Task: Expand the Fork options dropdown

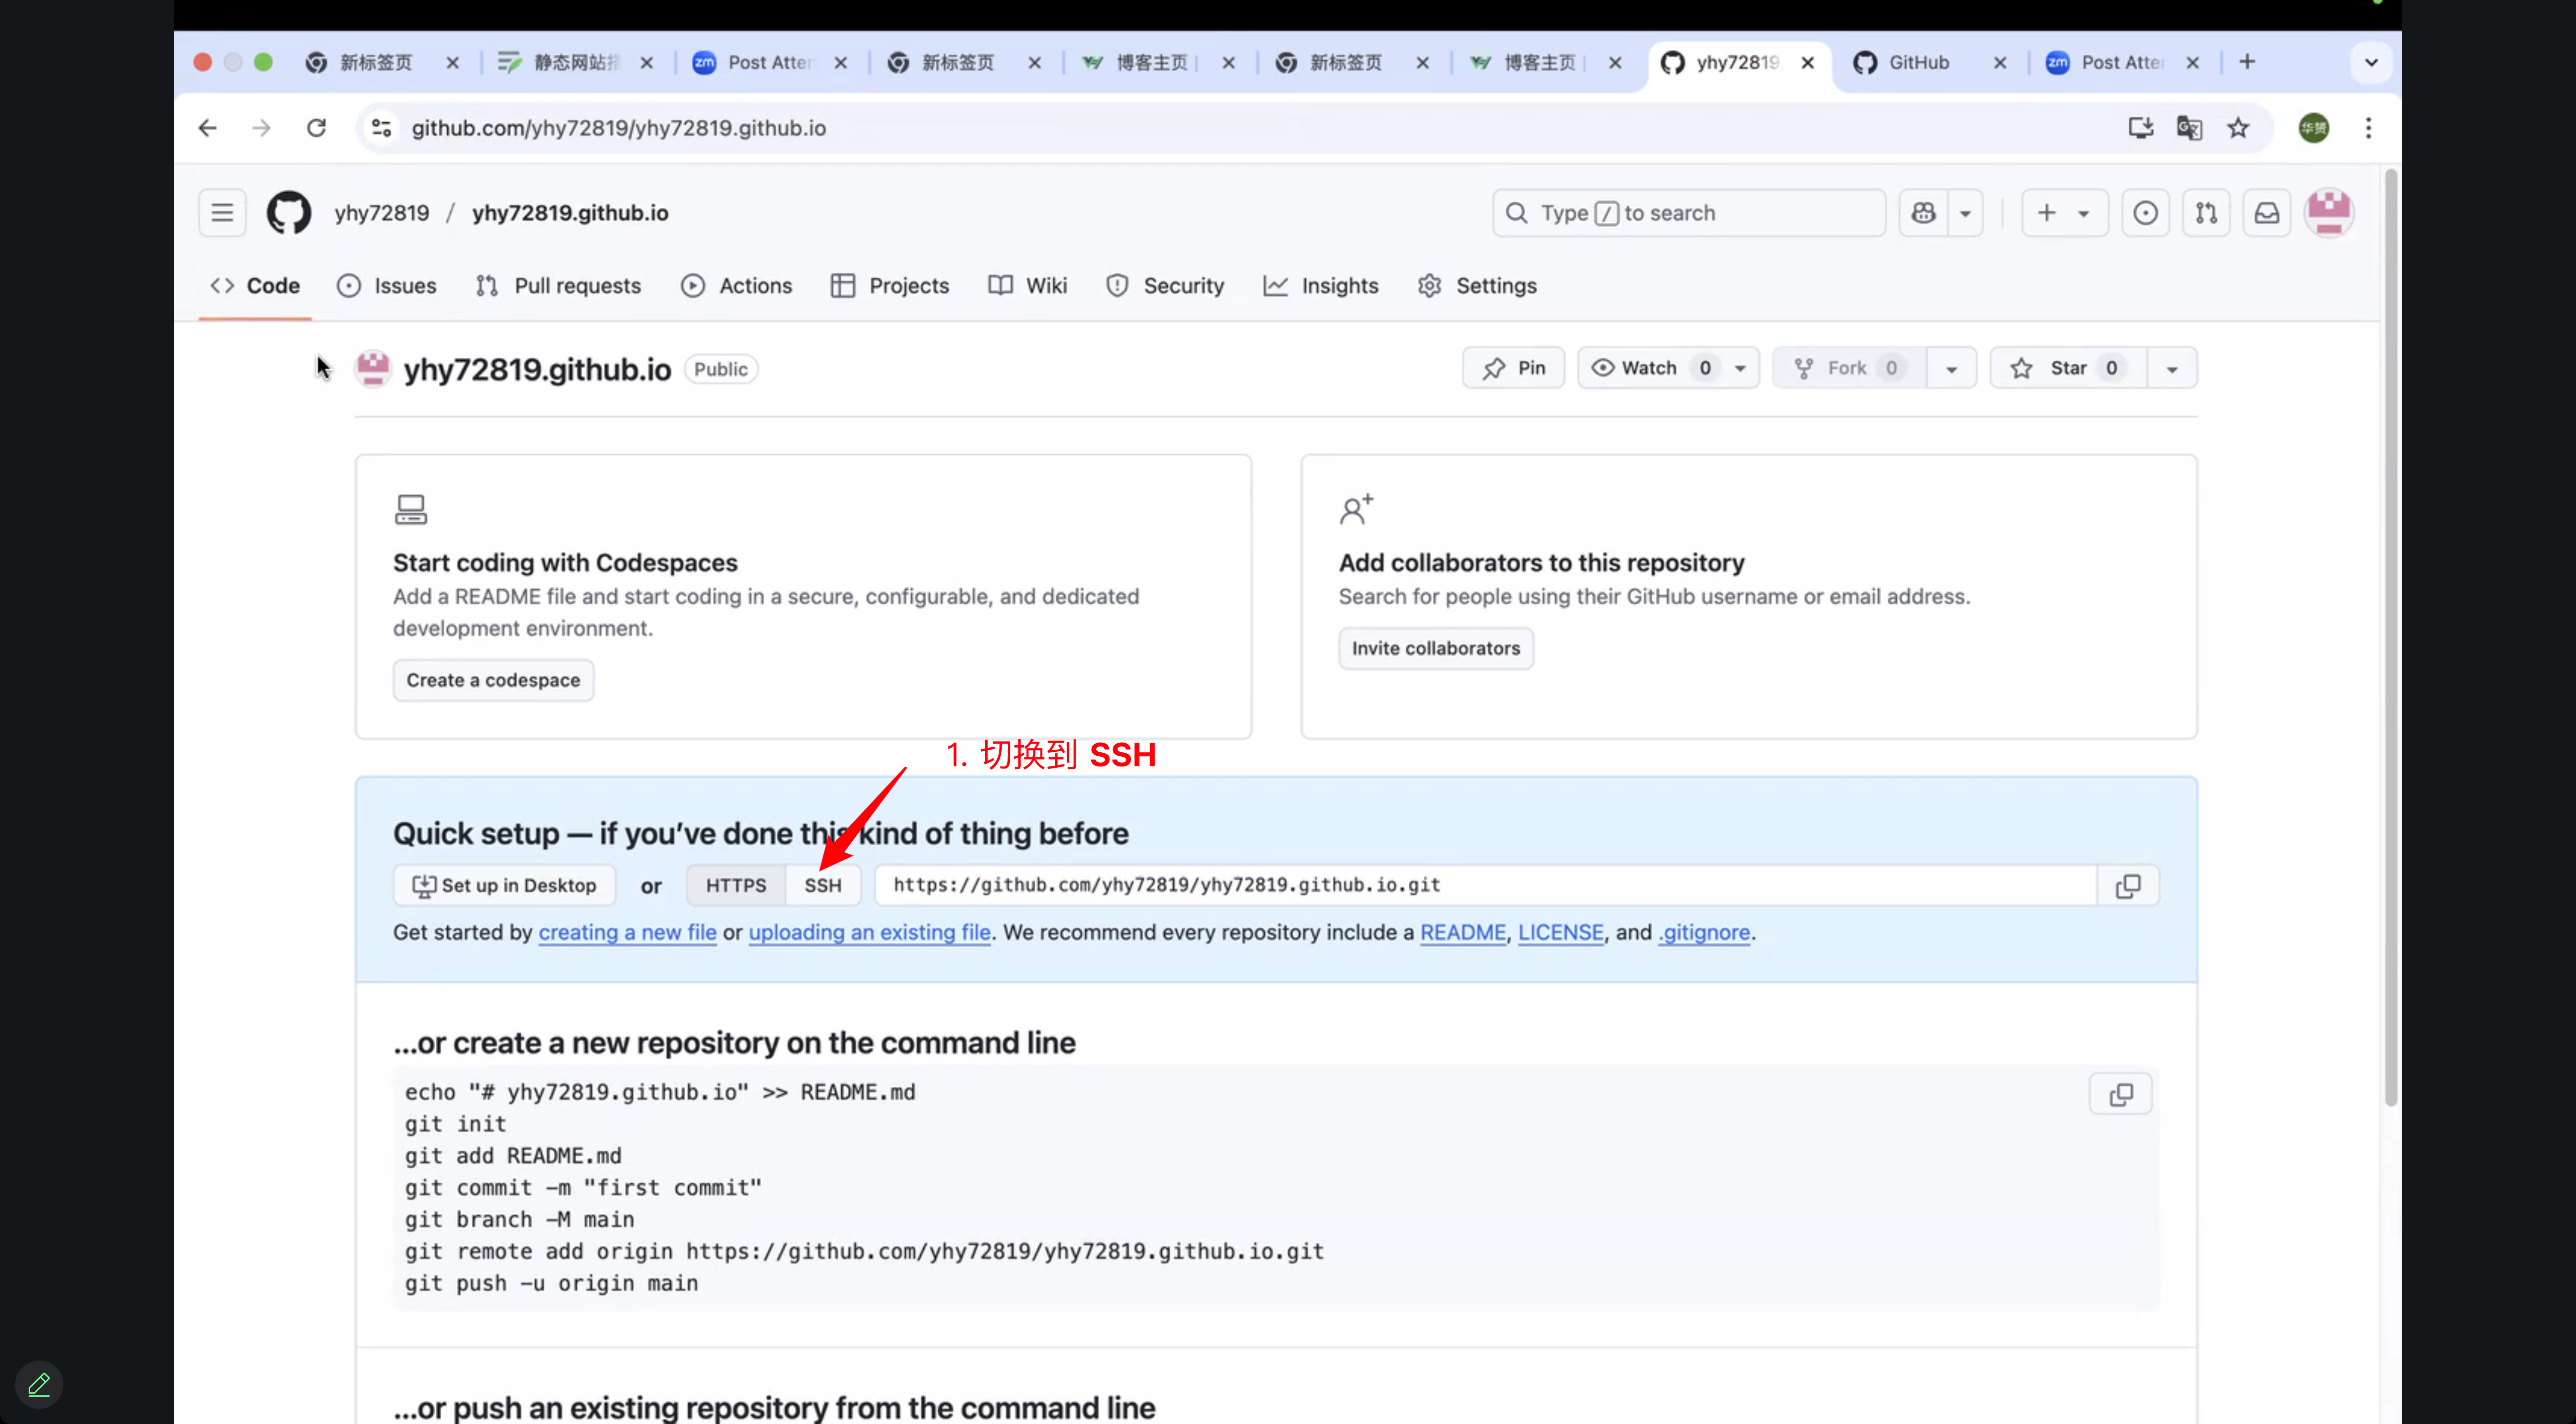Action: coord(1951,368)
